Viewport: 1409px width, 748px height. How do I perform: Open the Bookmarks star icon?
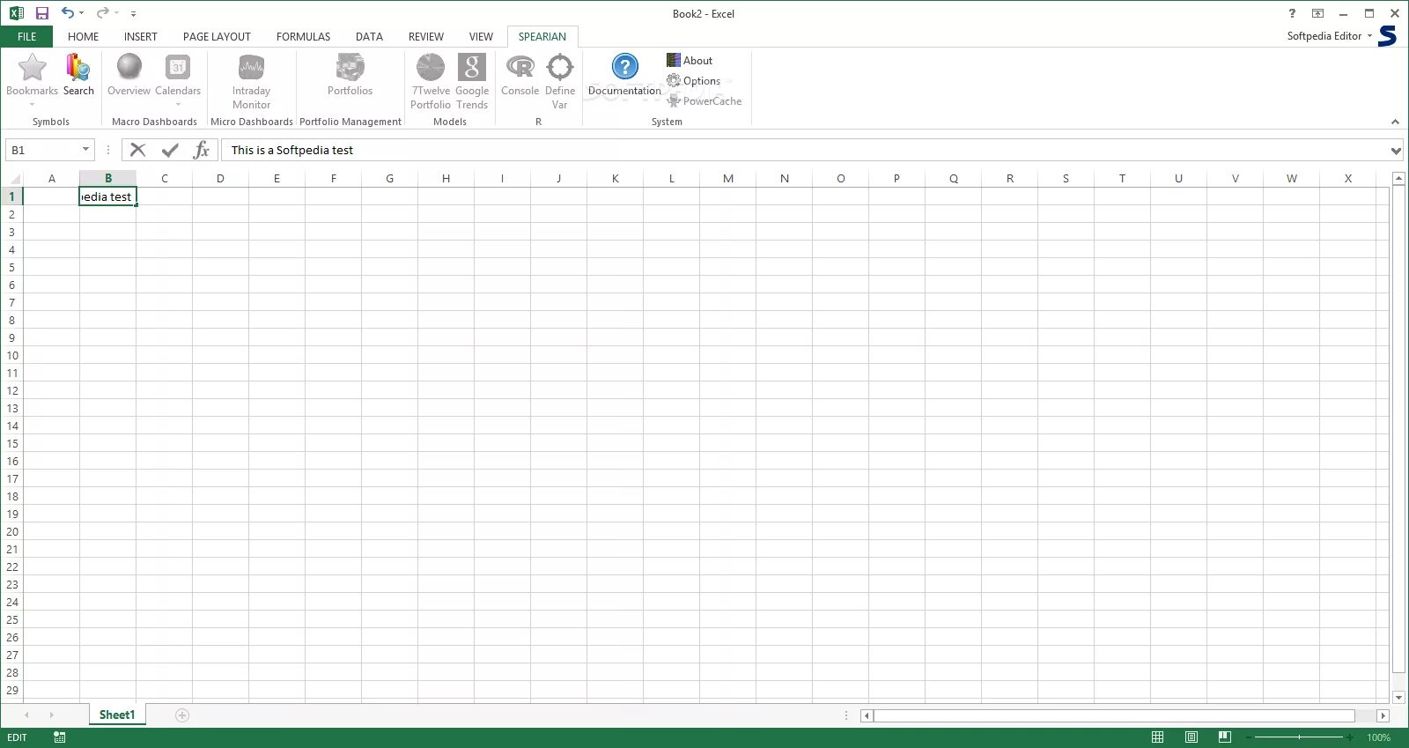point(32,68)
